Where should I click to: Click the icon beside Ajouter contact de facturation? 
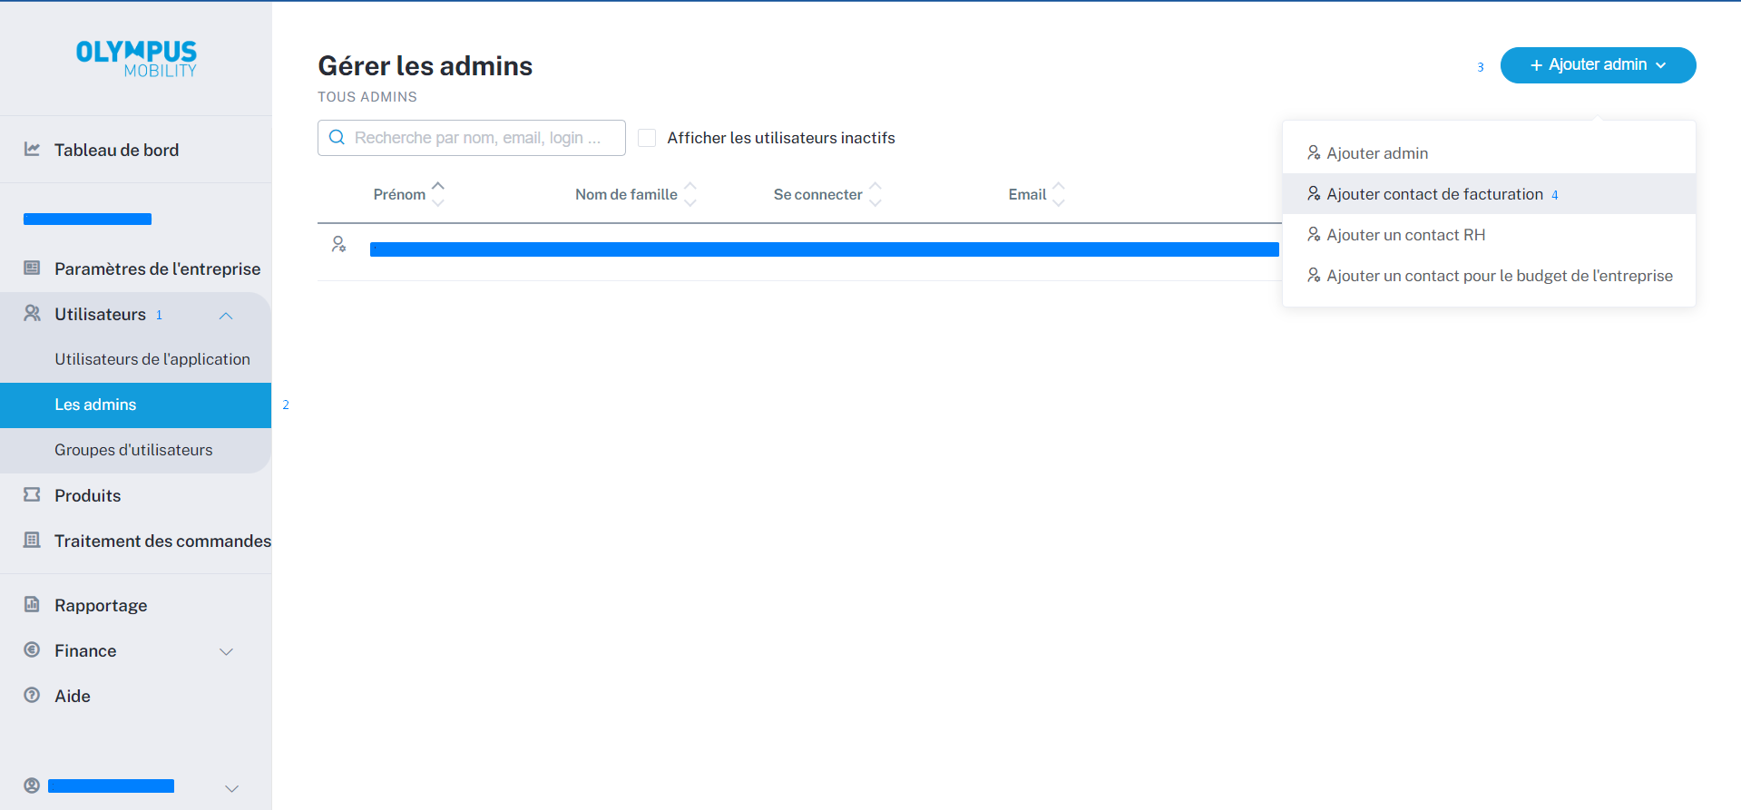point(1314,193)
